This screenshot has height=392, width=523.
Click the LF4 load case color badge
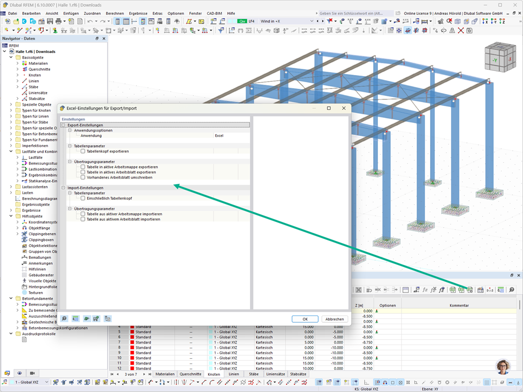(242, 21)
